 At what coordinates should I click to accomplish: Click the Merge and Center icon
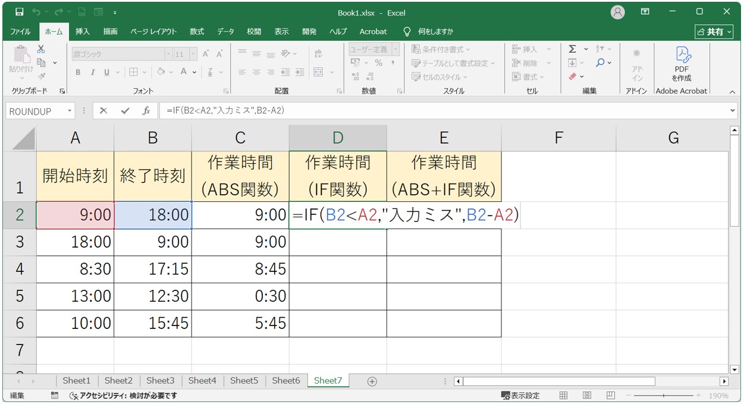(318, 72)
